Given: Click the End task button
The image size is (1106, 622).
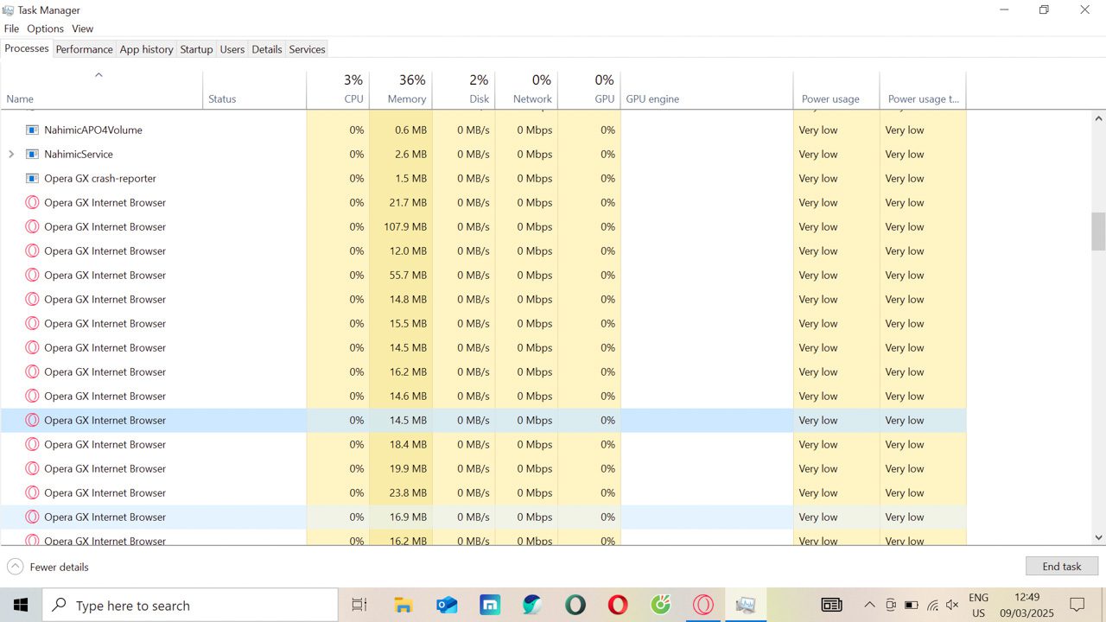Looking at the screenshot, I should (1061, 567).
